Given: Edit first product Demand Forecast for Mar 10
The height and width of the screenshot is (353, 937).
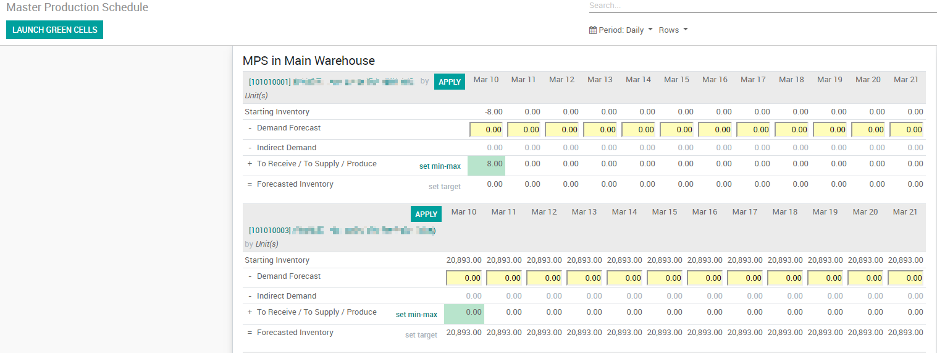Looking at the screenshot, I should click(x=487, y=130).
